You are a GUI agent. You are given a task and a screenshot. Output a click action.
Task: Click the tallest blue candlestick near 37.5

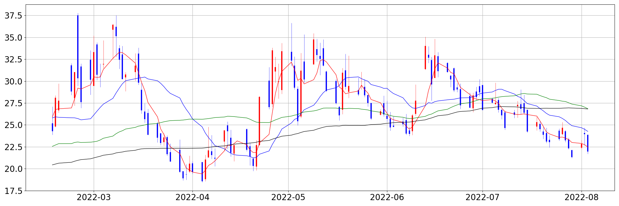pyautogui.click(x=78, y=47)
